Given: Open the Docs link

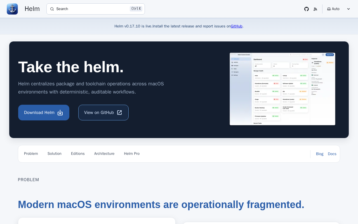Looking at the screenshot, I should [332, 154].
